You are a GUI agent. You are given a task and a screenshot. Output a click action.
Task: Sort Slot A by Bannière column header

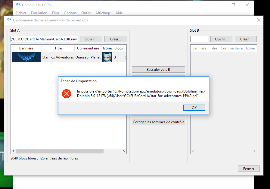click(x=26, y=48)
